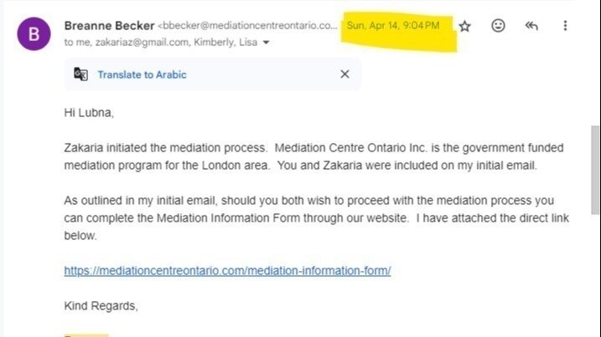Click the purple B sender avatar
Image resolution: width=601 pixels, height=337 pixels.
(34, 33)
